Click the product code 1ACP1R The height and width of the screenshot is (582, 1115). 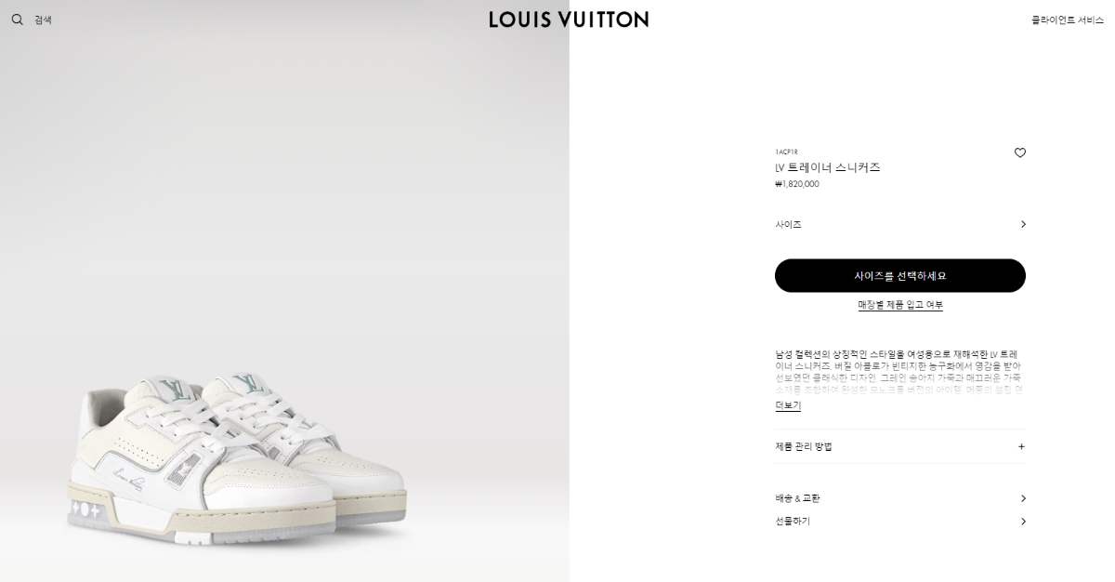click(x=786, y=152)
